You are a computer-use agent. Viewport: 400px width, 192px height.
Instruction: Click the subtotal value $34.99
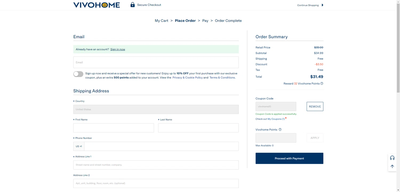pos(319,53)
